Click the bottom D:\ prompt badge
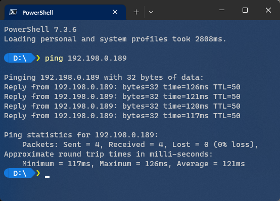The height and width of the screenshot is (201, 280). (x=20, y=173)
